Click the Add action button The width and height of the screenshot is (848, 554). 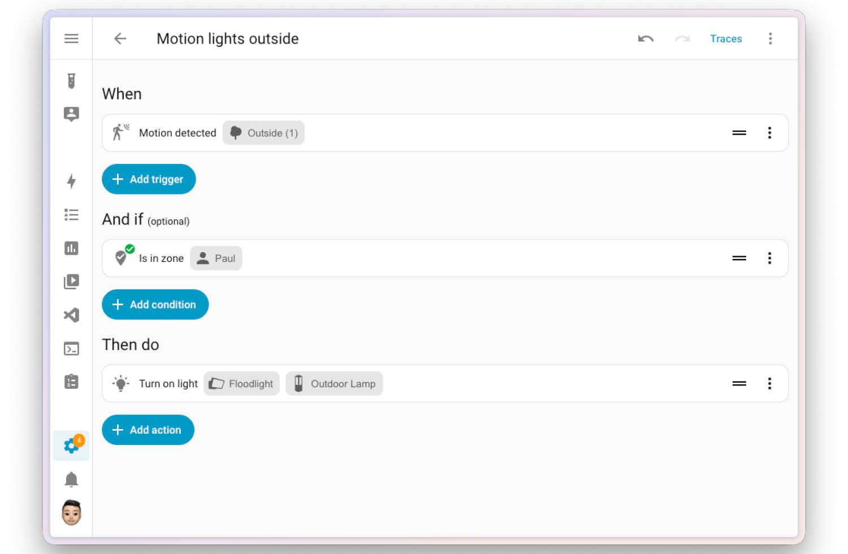point(148,430)
